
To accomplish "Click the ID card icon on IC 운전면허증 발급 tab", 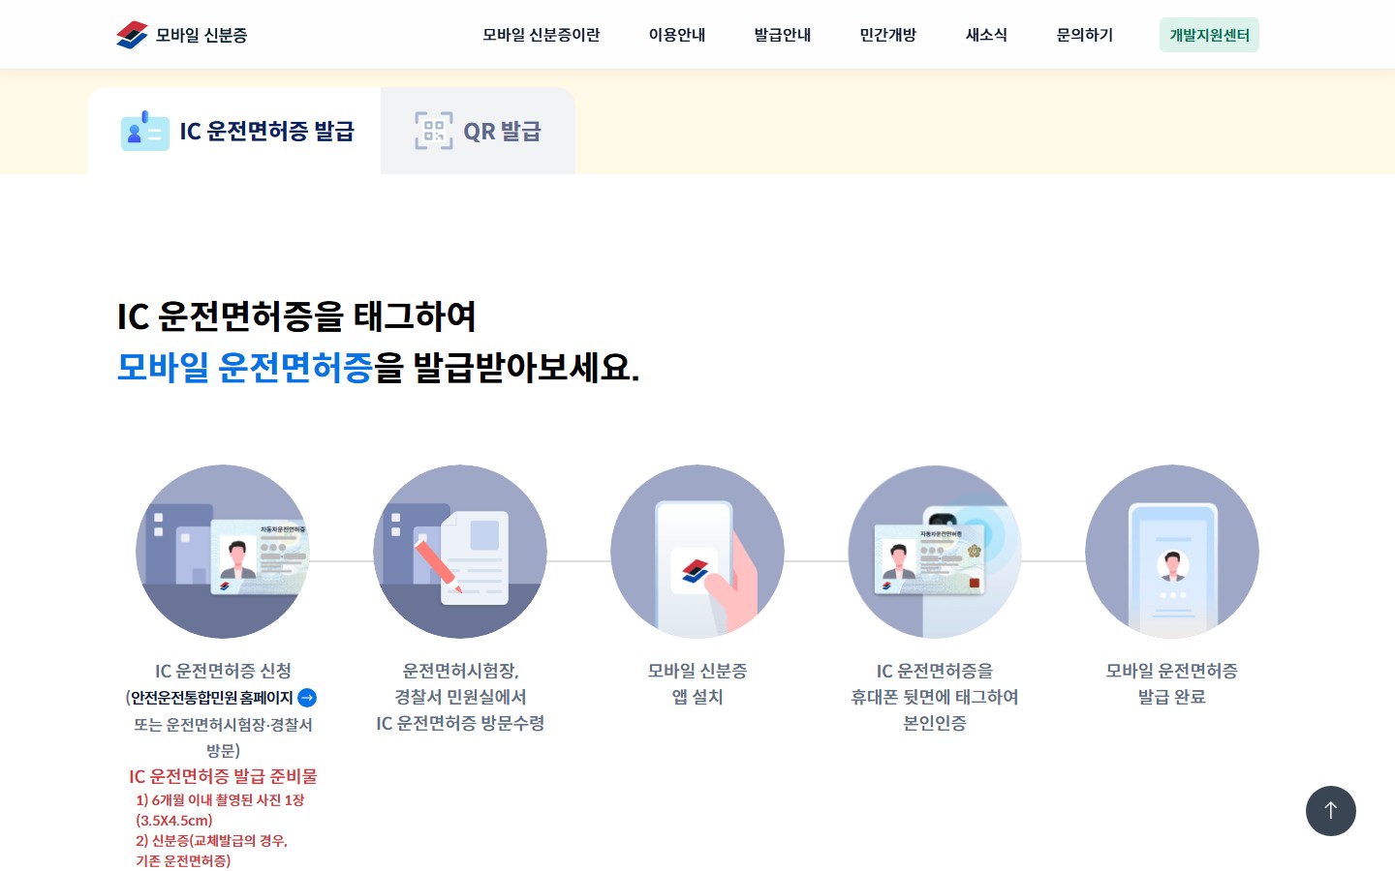I will [145, 131].
